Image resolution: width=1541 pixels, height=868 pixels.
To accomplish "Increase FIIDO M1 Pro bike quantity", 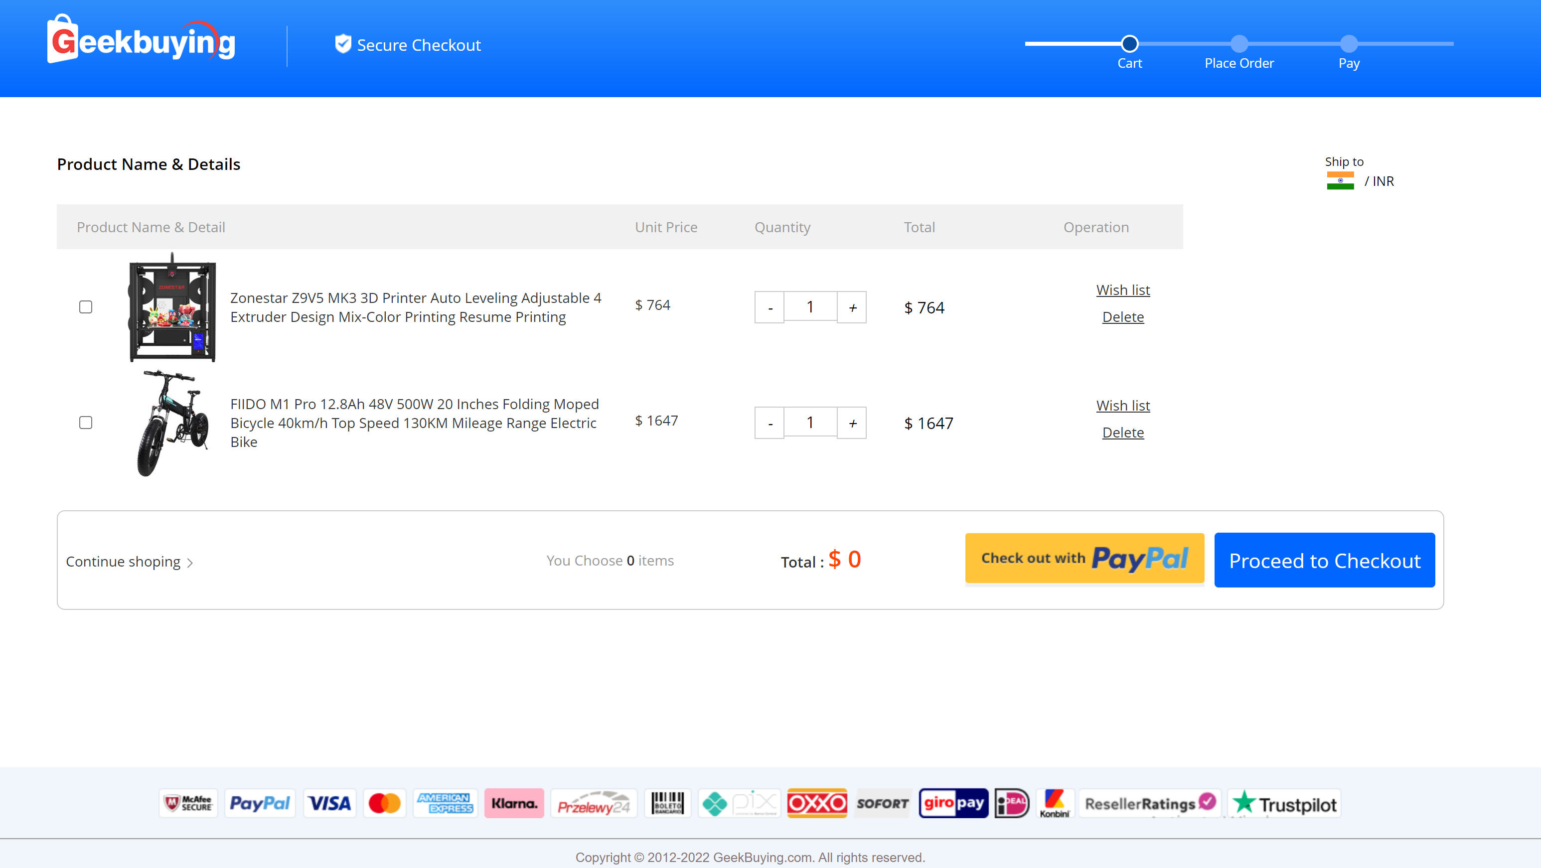I will coord(852,423).
